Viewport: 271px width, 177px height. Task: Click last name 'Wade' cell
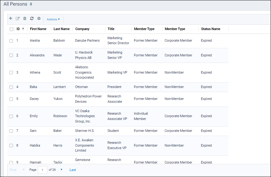click(57, 55)
